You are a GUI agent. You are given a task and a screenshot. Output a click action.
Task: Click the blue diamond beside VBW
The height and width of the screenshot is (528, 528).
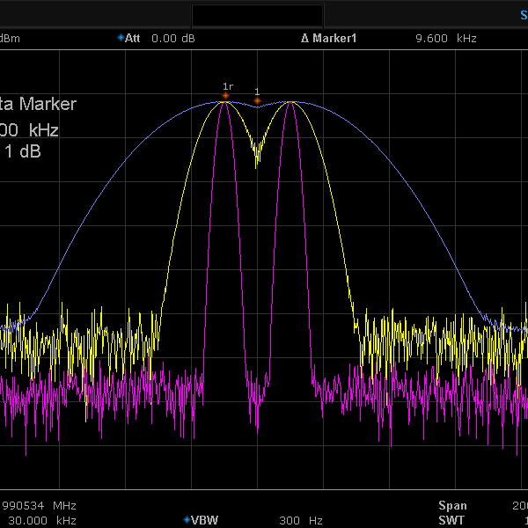tap(187, 519)
